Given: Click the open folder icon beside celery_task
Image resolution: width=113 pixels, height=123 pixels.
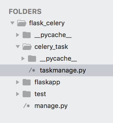Looking at the screenshot, I should (x=27, y=47).
